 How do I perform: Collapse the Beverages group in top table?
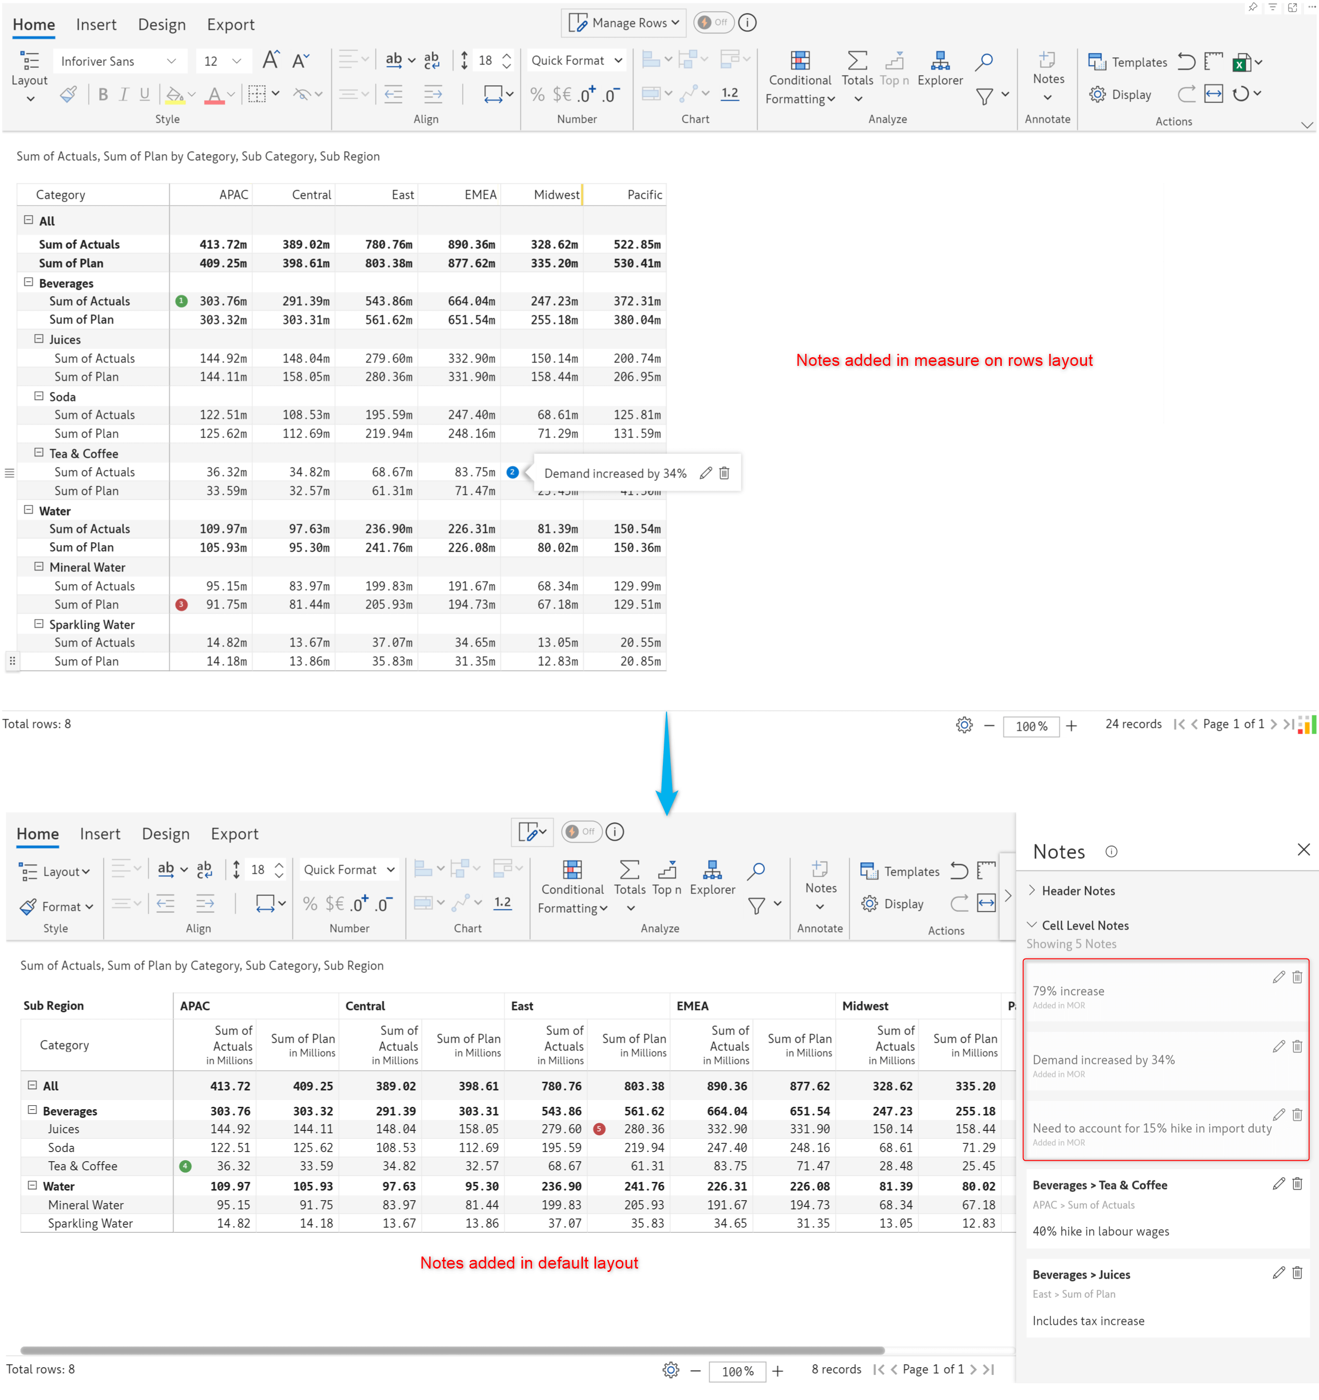click(x=28, y=282)
